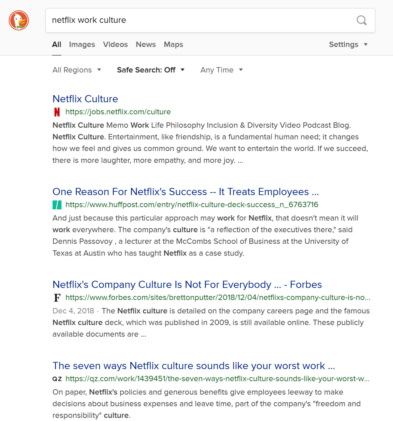Go to the Maps tab

[173, 45]
